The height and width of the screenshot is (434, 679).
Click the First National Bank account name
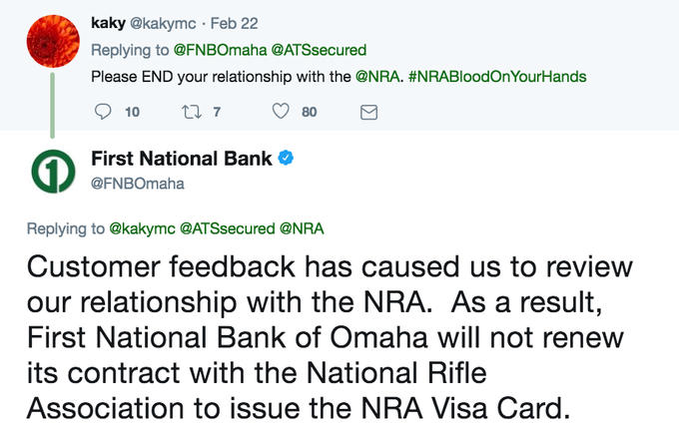tap(182, 159)
